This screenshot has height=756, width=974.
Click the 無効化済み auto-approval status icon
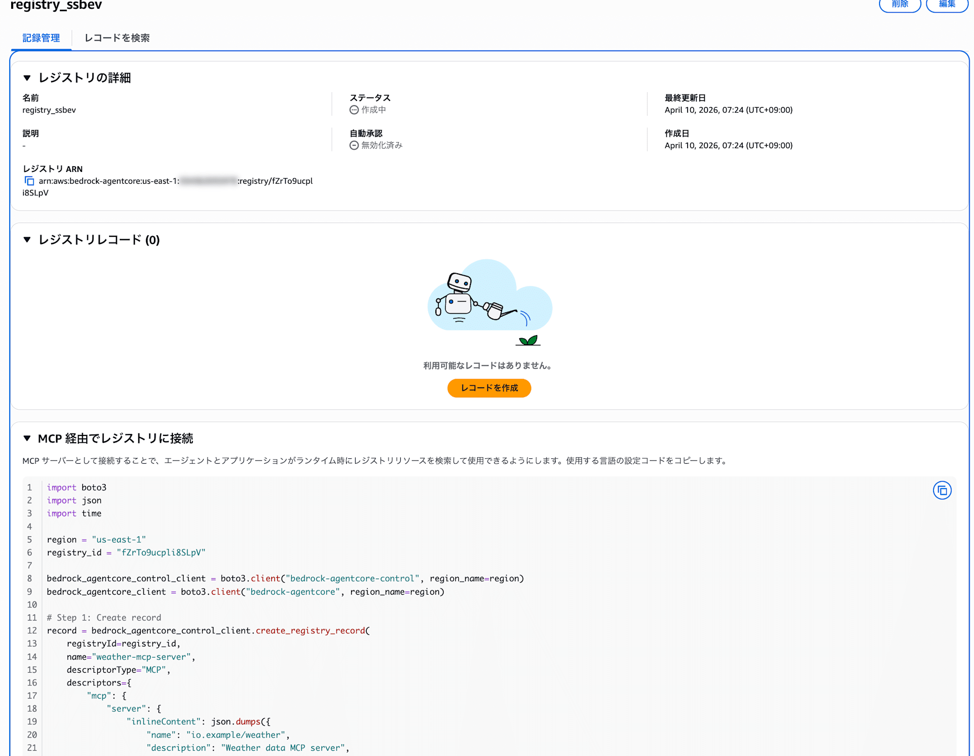tap(354, 146)
